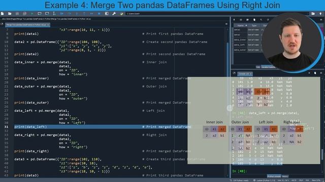The height and width of the screenshot is (182, 325).
Task: Click Change to parent directory arrow icon
Action: (x=320, y=14)
